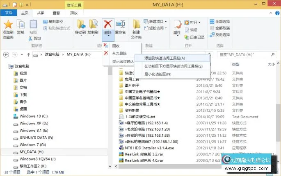Open the 打开 dropdown in ribbon

pyautogui.click(x=192, y=23)
